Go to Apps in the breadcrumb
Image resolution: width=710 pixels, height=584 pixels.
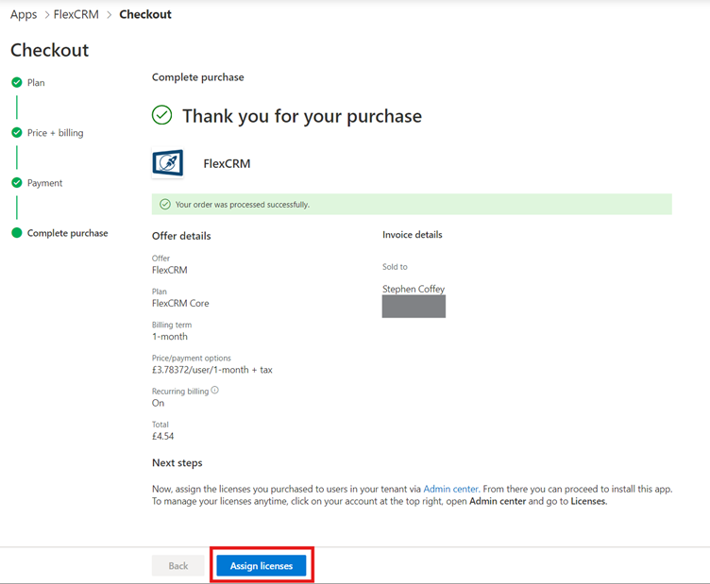click(x=24, y=15)
